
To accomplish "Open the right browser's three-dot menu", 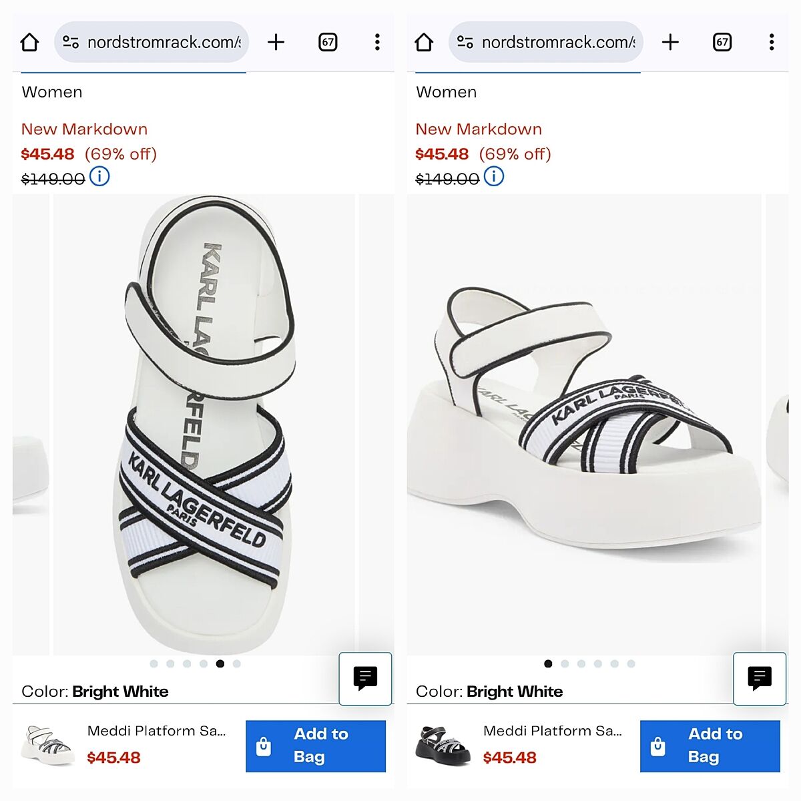I will pyautogui.click(x=772, y=43).
